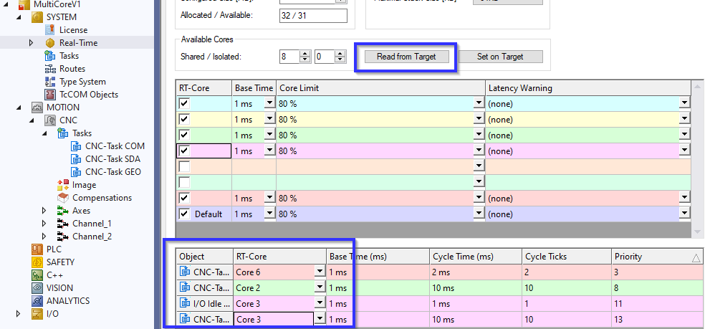Sort by the Priority column header
705x329 pixels.
(x=657, y=257)
